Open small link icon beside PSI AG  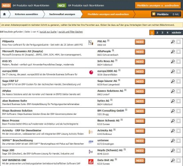tap(108, 40)
